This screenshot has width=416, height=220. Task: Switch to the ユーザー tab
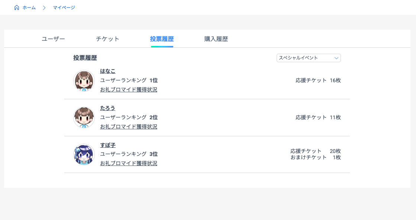point(53,39)
